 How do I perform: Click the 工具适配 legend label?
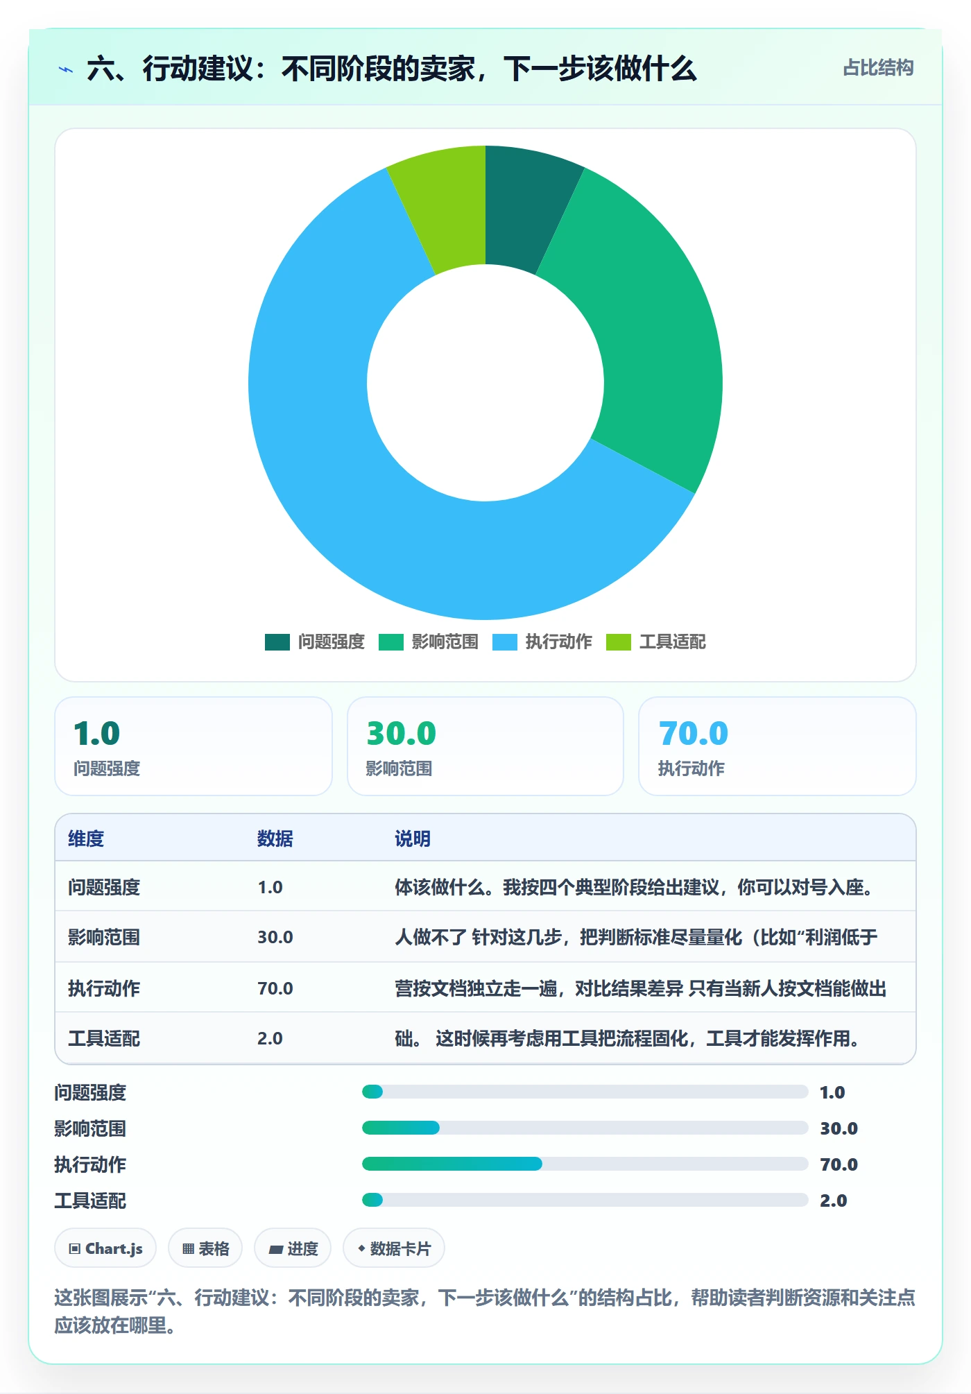(x=673, y=642)
